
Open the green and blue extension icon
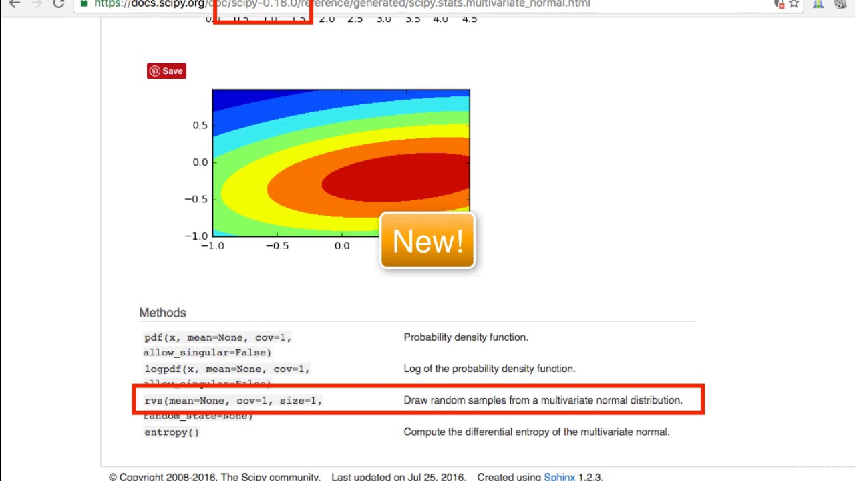click(x=818, y=3)
